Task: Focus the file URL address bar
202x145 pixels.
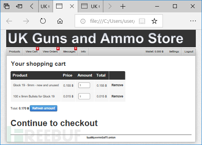Action: coord(112,21)
